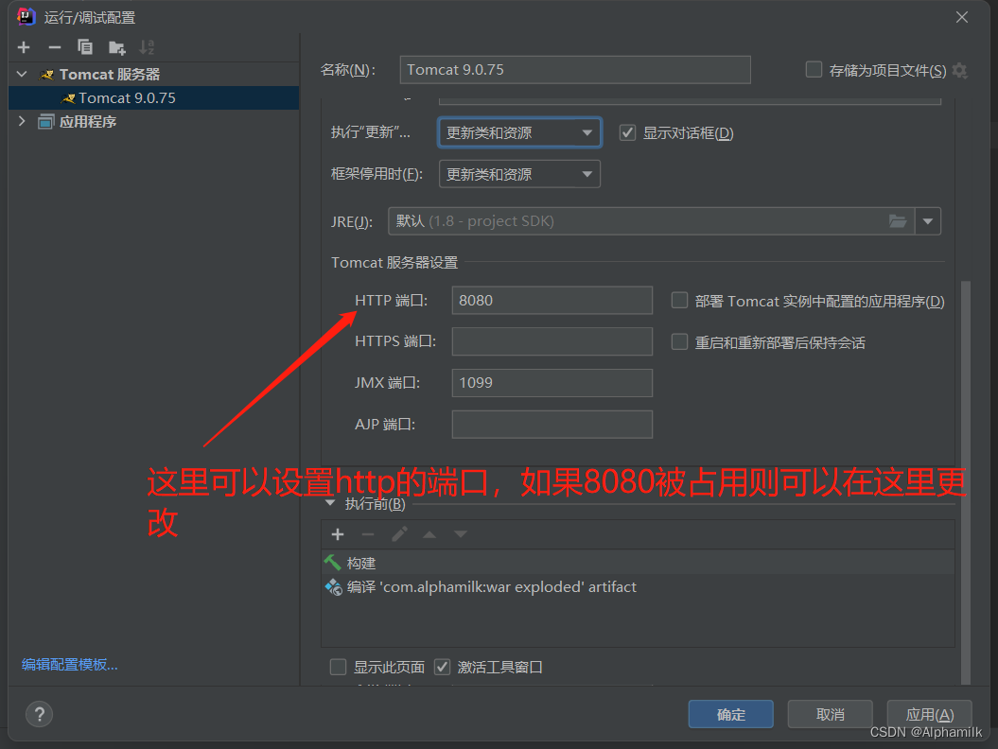
Task: Open the JRE dropdown arrow
Action: click(928, 221)
